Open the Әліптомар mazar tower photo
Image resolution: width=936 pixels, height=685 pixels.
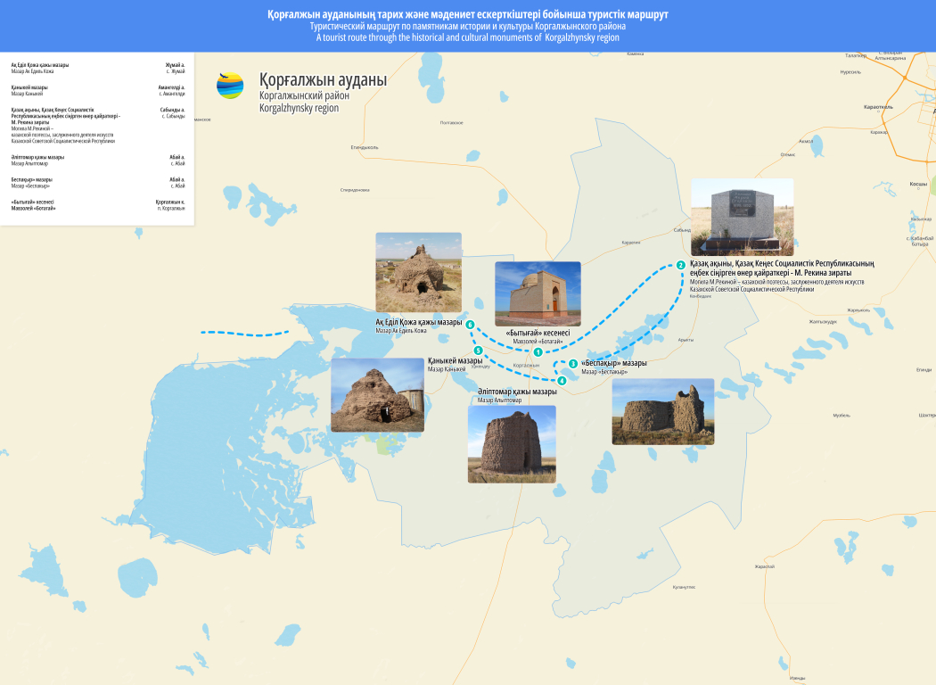point(512,444)
